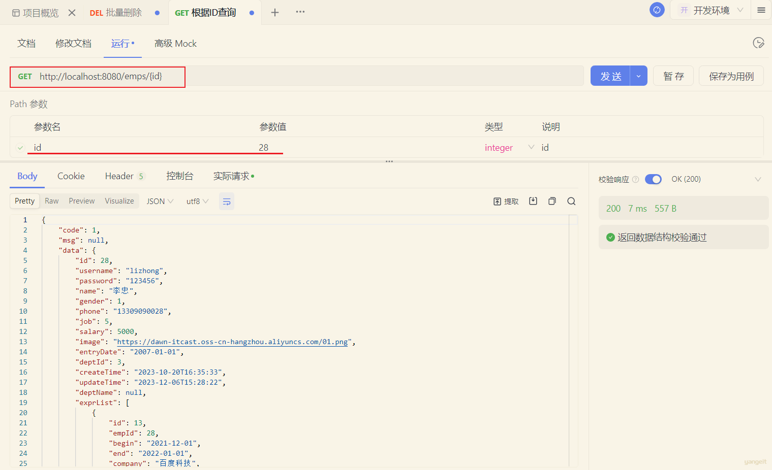
Task: Click the blue sync icon at top
Action: click(x=657, y=10)
